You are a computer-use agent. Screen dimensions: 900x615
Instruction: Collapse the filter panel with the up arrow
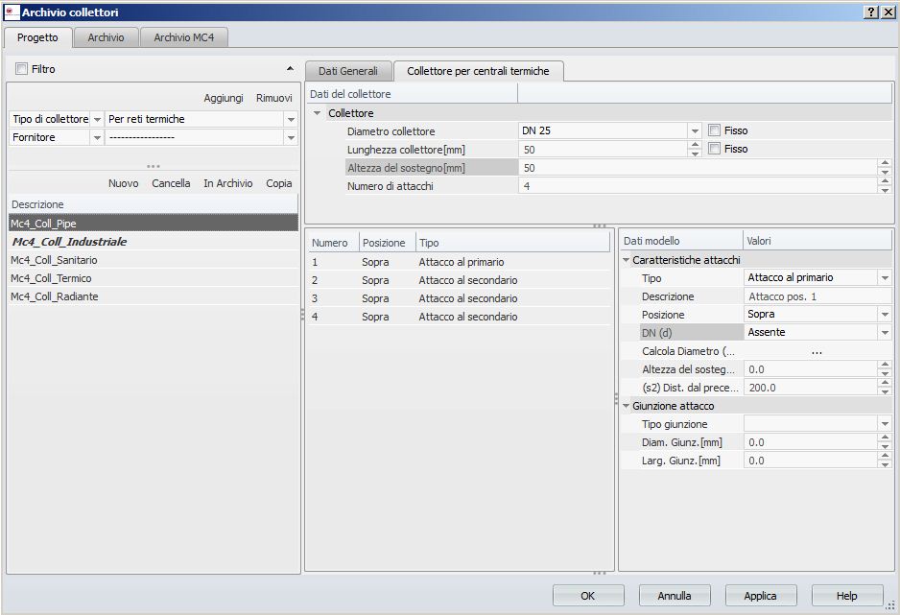(290, 69)
